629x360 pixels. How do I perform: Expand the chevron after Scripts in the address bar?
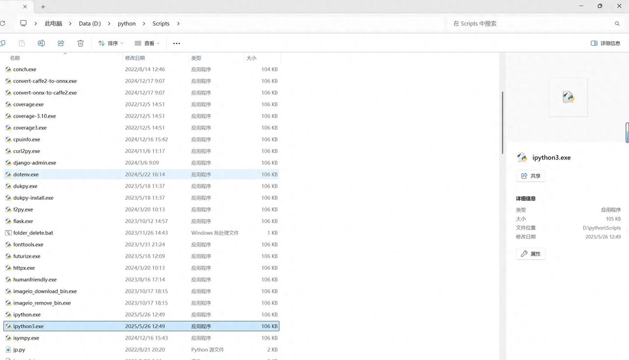click(178, 24)
